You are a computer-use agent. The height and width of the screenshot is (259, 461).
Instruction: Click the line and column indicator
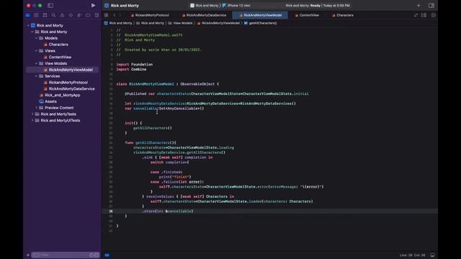pos(412,255)
